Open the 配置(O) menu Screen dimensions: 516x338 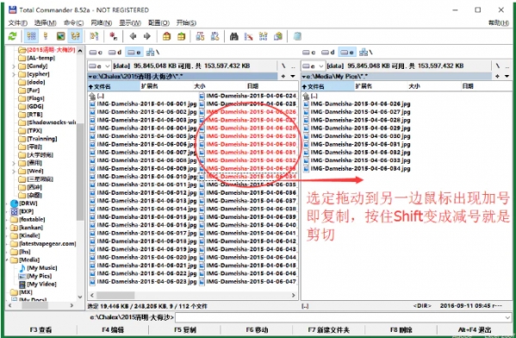click(x=159, y=22)
